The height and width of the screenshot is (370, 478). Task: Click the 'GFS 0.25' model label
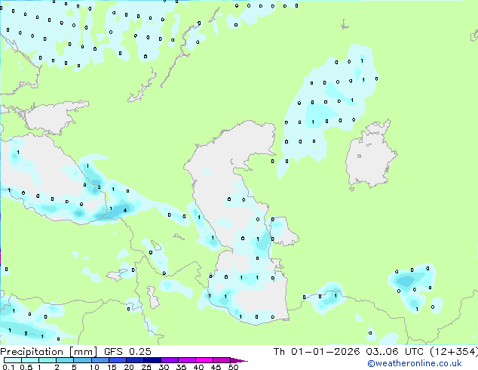point(127,352)
